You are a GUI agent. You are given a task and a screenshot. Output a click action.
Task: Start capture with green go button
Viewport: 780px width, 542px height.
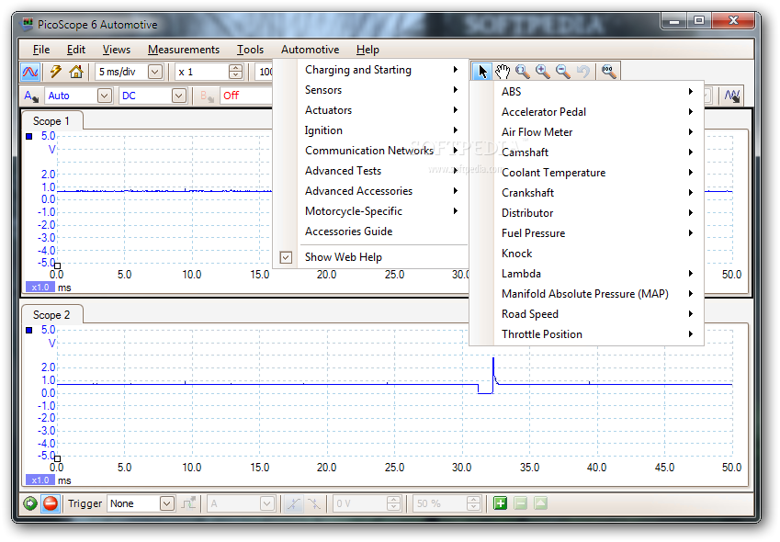29,503
